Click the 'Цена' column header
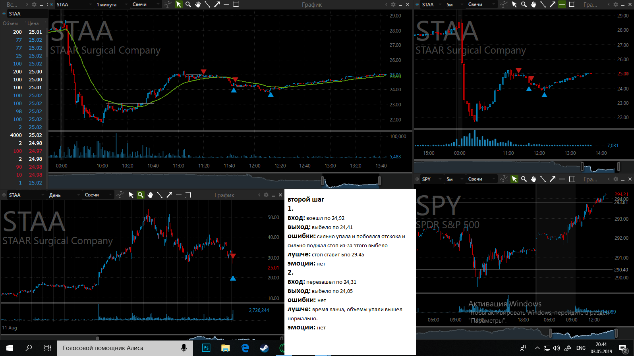 click(x=33, y=23)
